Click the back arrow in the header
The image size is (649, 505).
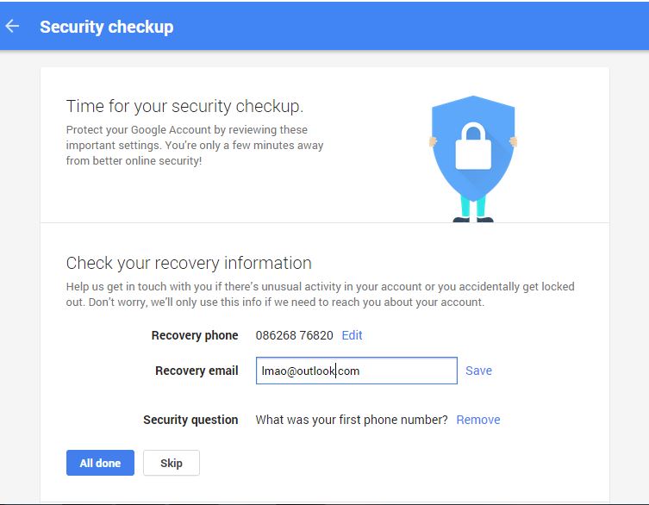point(13,26)
